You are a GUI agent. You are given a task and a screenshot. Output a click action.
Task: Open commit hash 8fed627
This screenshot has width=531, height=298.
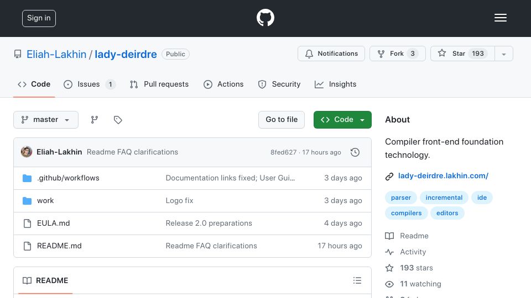pyautogui.click(x=283, y=152)
